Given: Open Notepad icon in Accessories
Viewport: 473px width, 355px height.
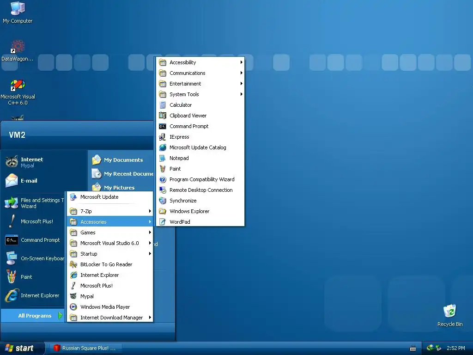Looking at the screenshot, I should 163,158.
